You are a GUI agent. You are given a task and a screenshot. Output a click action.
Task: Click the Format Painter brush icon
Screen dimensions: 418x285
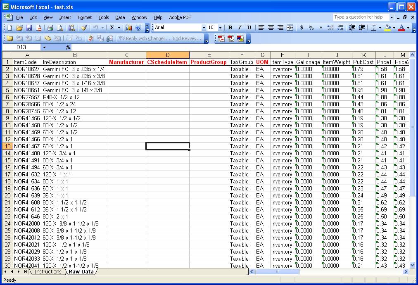(x=83, y=28)
